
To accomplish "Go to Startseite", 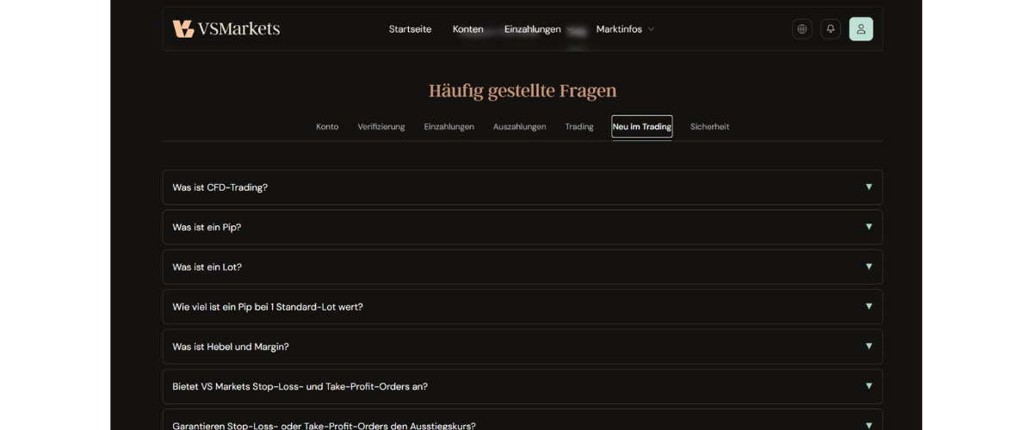I will 410,29.
